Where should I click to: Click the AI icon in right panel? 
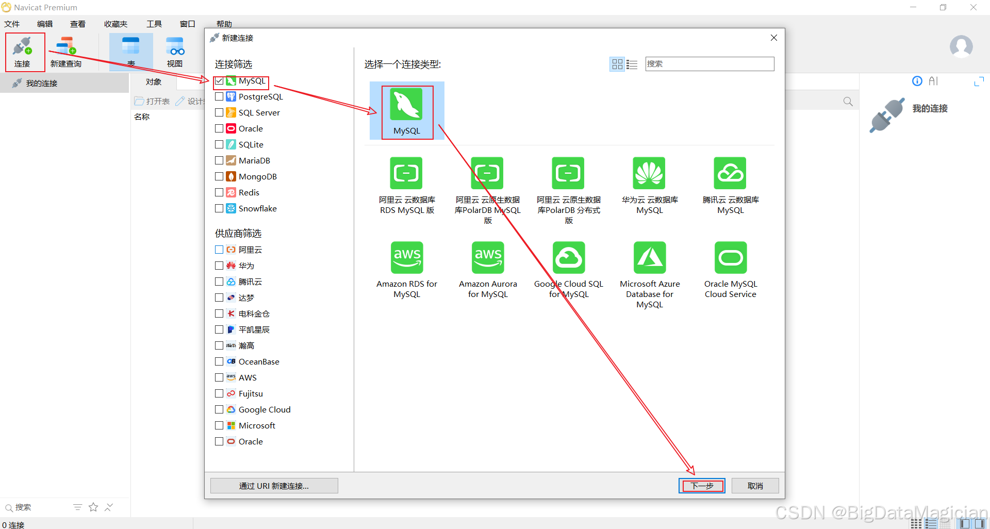point(933,81)
